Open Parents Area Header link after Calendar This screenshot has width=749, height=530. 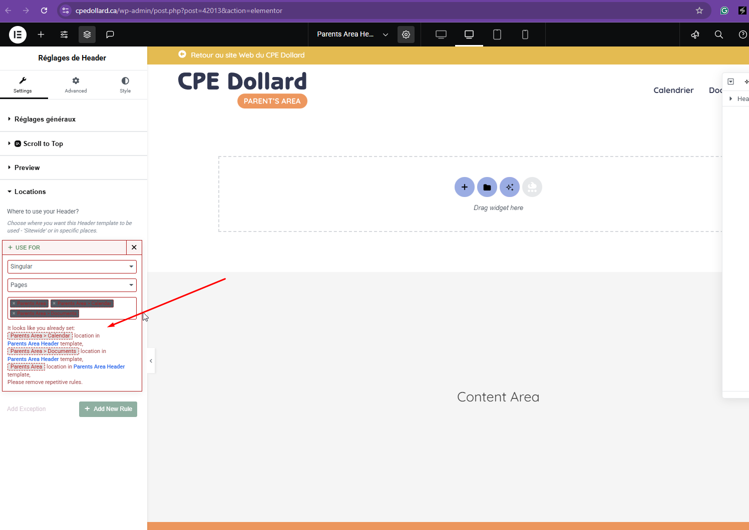[33, 343]
